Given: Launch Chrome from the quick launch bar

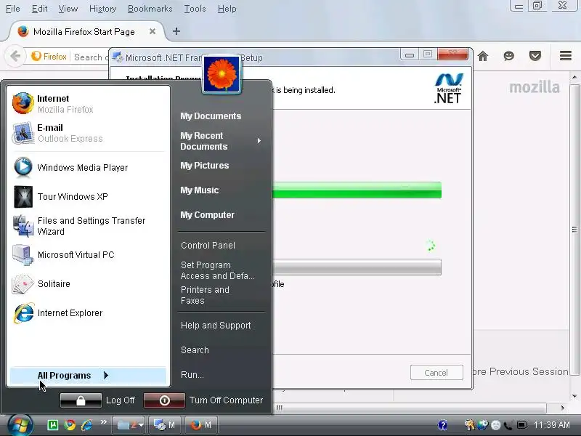Looking at the screenshot, I should (69, 425).
